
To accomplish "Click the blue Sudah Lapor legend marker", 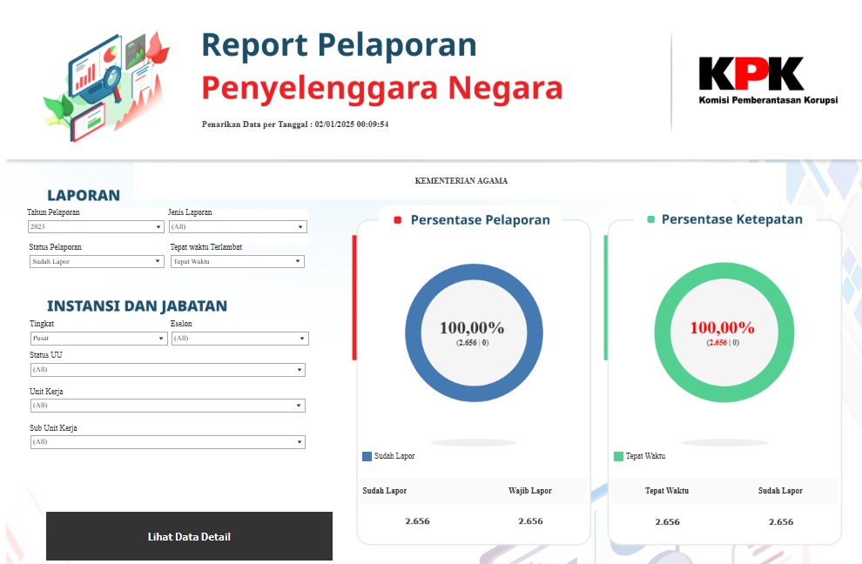I will pos(367,455).
